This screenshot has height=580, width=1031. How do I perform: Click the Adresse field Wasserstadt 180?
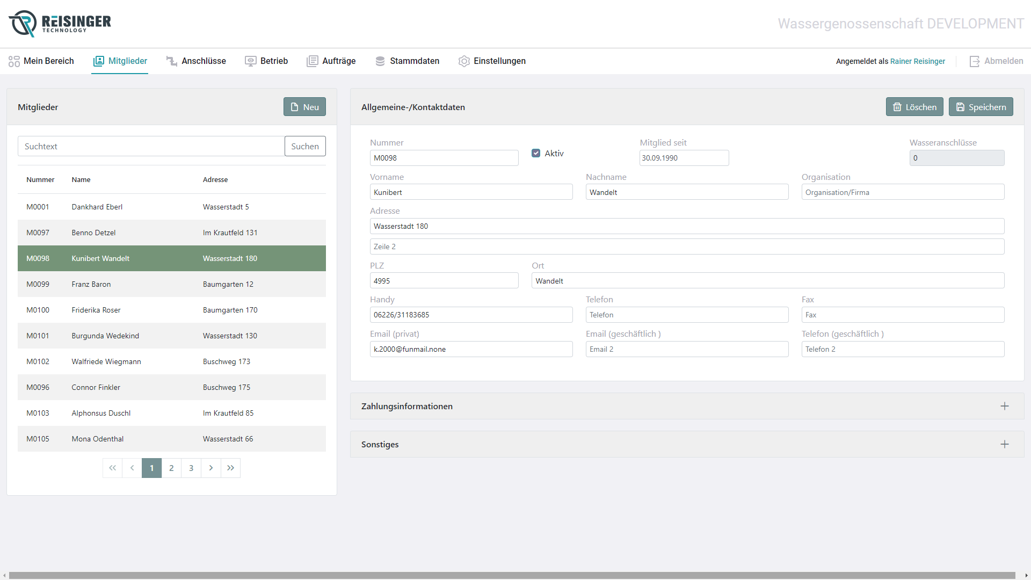687,226
